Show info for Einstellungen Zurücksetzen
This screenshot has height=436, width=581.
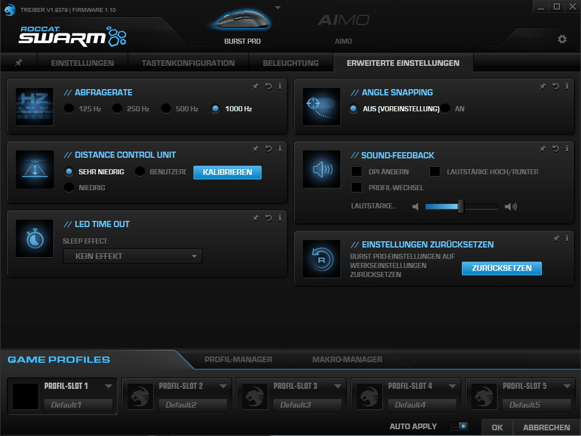pos(567,238)
